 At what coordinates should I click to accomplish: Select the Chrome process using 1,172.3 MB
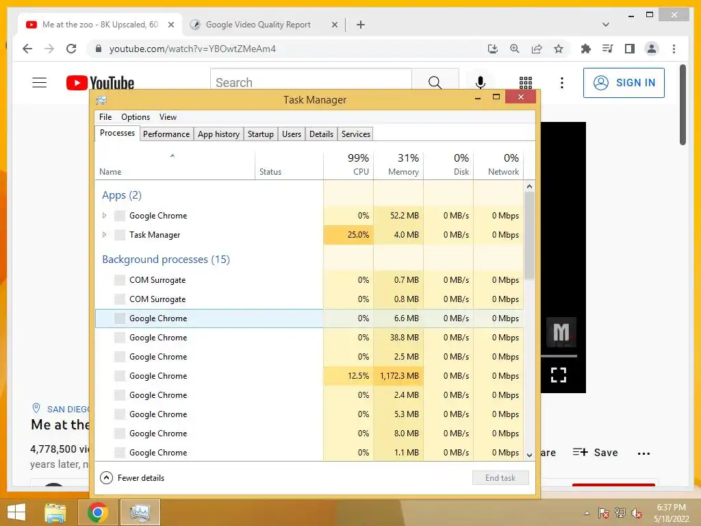309,376
